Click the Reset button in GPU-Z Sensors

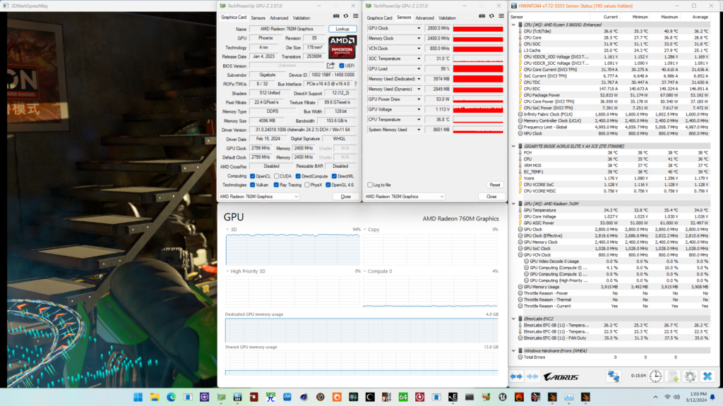(495, 185)
